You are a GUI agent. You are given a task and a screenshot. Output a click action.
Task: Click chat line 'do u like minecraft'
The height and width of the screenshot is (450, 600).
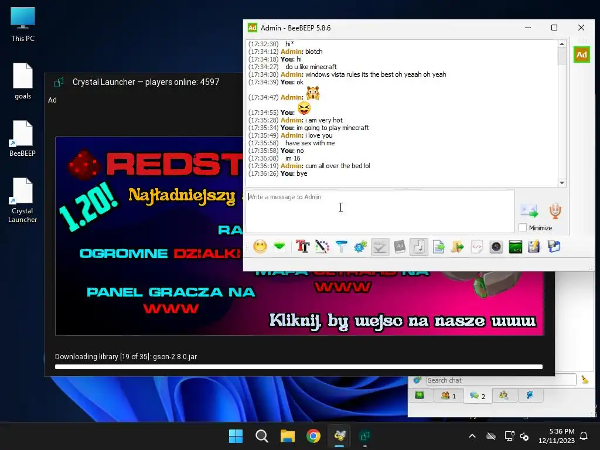311,67
